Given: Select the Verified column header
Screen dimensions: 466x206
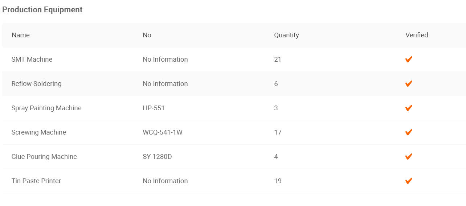Looking at the screenshot, I should tap(417, 35).
